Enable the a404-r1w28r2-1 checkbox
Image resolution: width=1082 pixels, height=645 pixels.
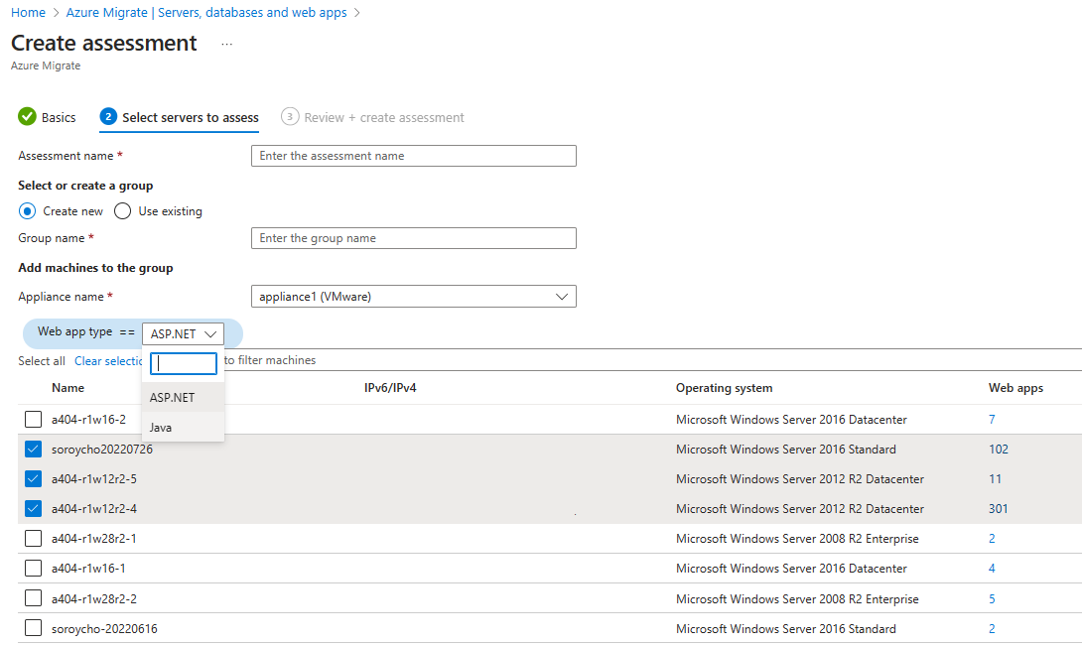pos(33,538)
